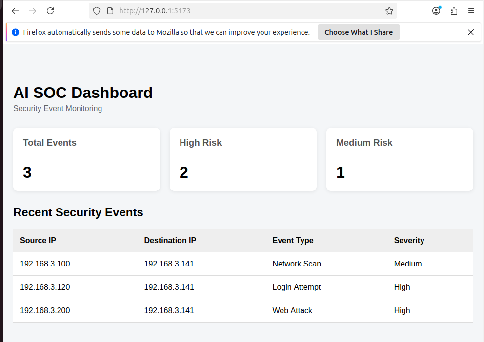Click destination IP in the Network Scan row
The width and height of the screenshot is (484, 342).
click(x=169, y=264)
